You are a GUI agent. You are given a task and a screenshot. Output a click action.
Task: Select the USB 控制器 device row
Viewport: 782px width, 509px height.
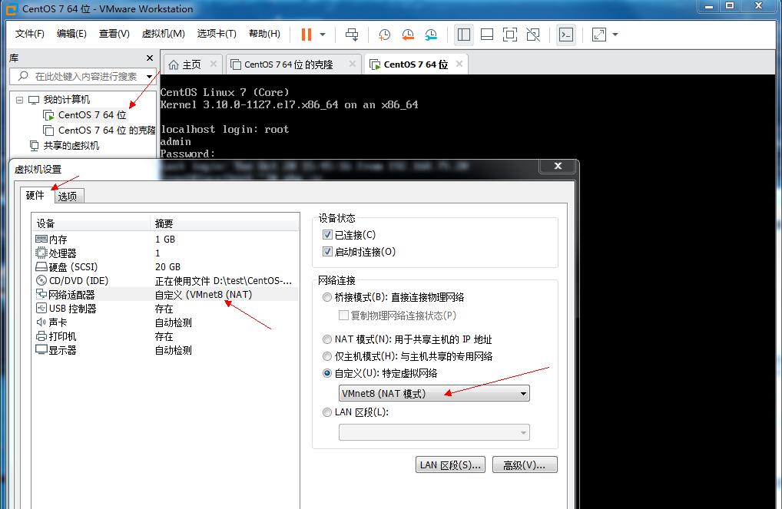[x=165, y=309]
